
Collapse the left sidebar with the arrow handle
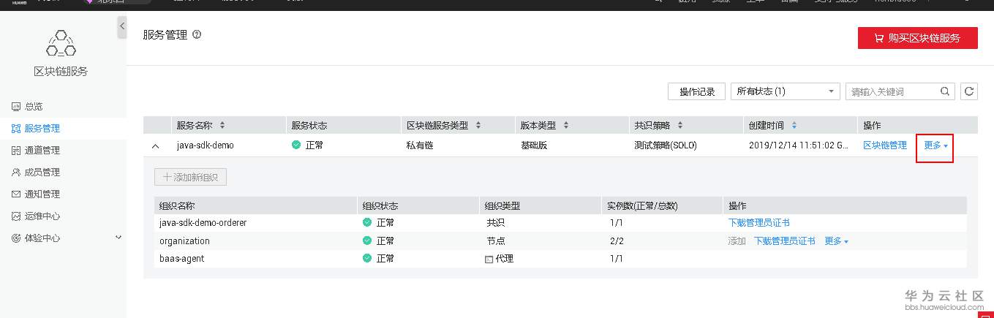click(x=122, y=26)
